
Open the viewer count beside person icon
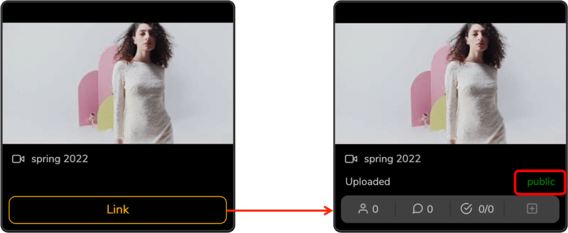[x=376, y=209]
